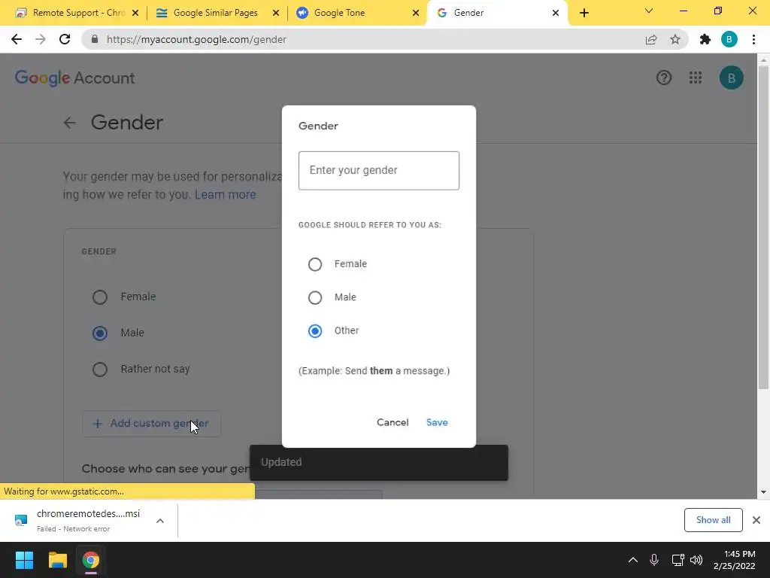The height and width of the screenshot is (578, 770).
Task: Open clock and date 1:45 PM
Action: [735, 560]
